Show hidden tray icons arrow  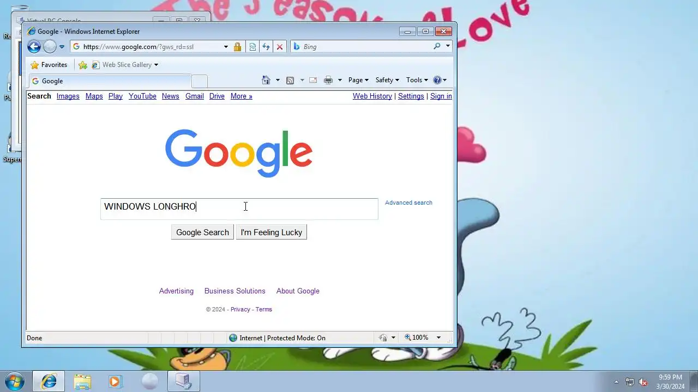(x=617, y=382)
